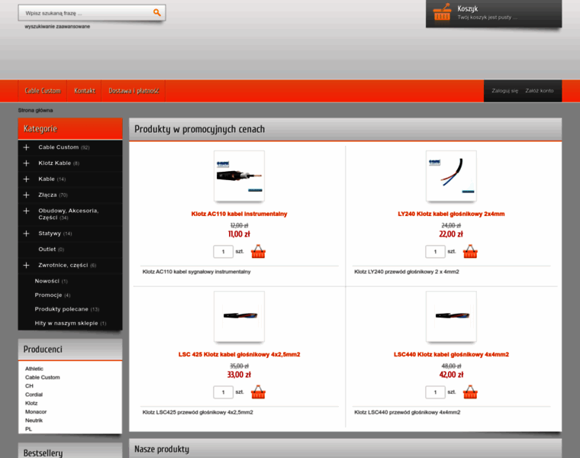Select producer Klotz

click(x=31, y=403)
